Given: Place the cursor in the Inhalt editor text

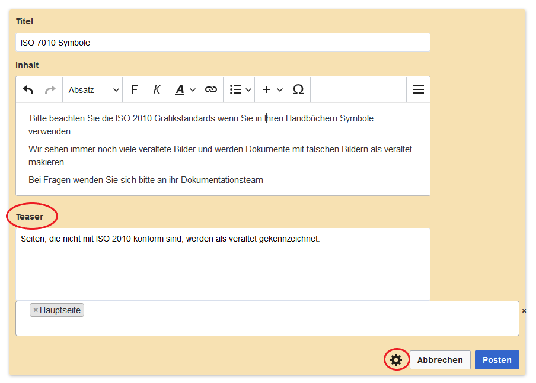Looking at the screenshot, I should click(x=222, y=149).
